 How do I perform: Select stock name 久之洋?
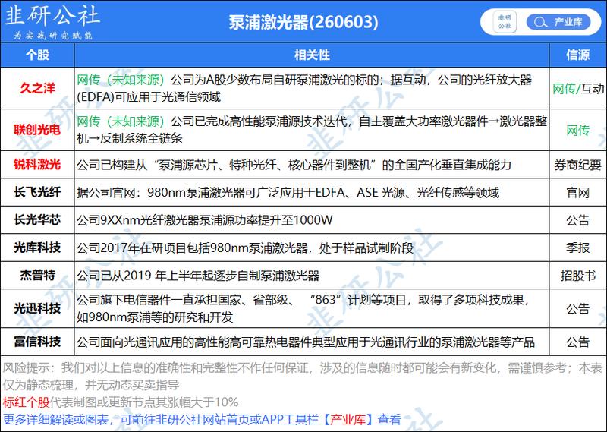pos(37,88)
